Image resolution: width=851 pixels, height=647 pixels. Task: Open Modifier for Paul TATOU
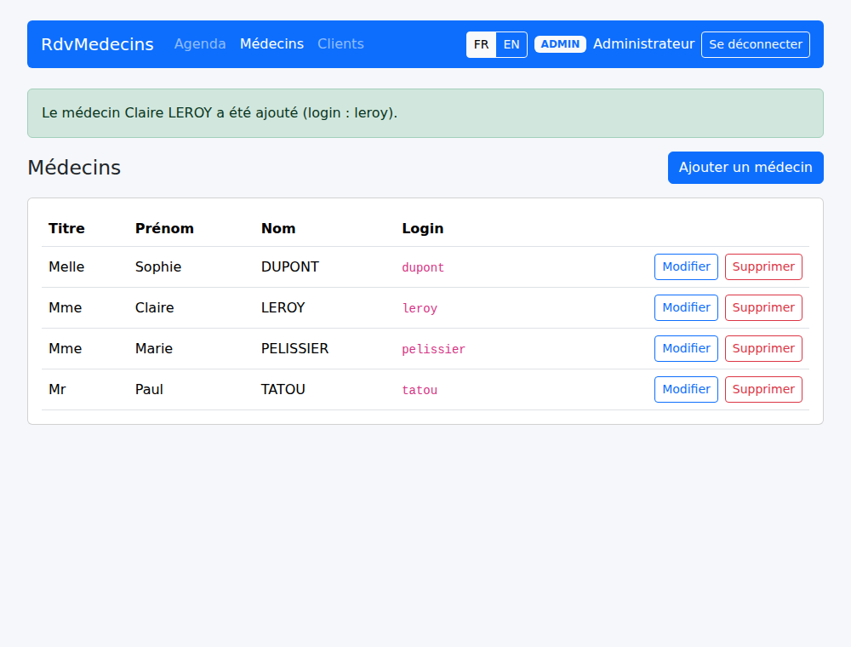tap(686, 390)
